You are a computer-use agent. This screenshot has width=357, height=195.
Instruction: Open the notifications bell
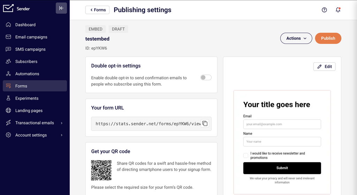338,10
